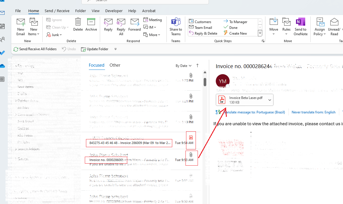Open the Clean Up dropdown

pos(57,27)
